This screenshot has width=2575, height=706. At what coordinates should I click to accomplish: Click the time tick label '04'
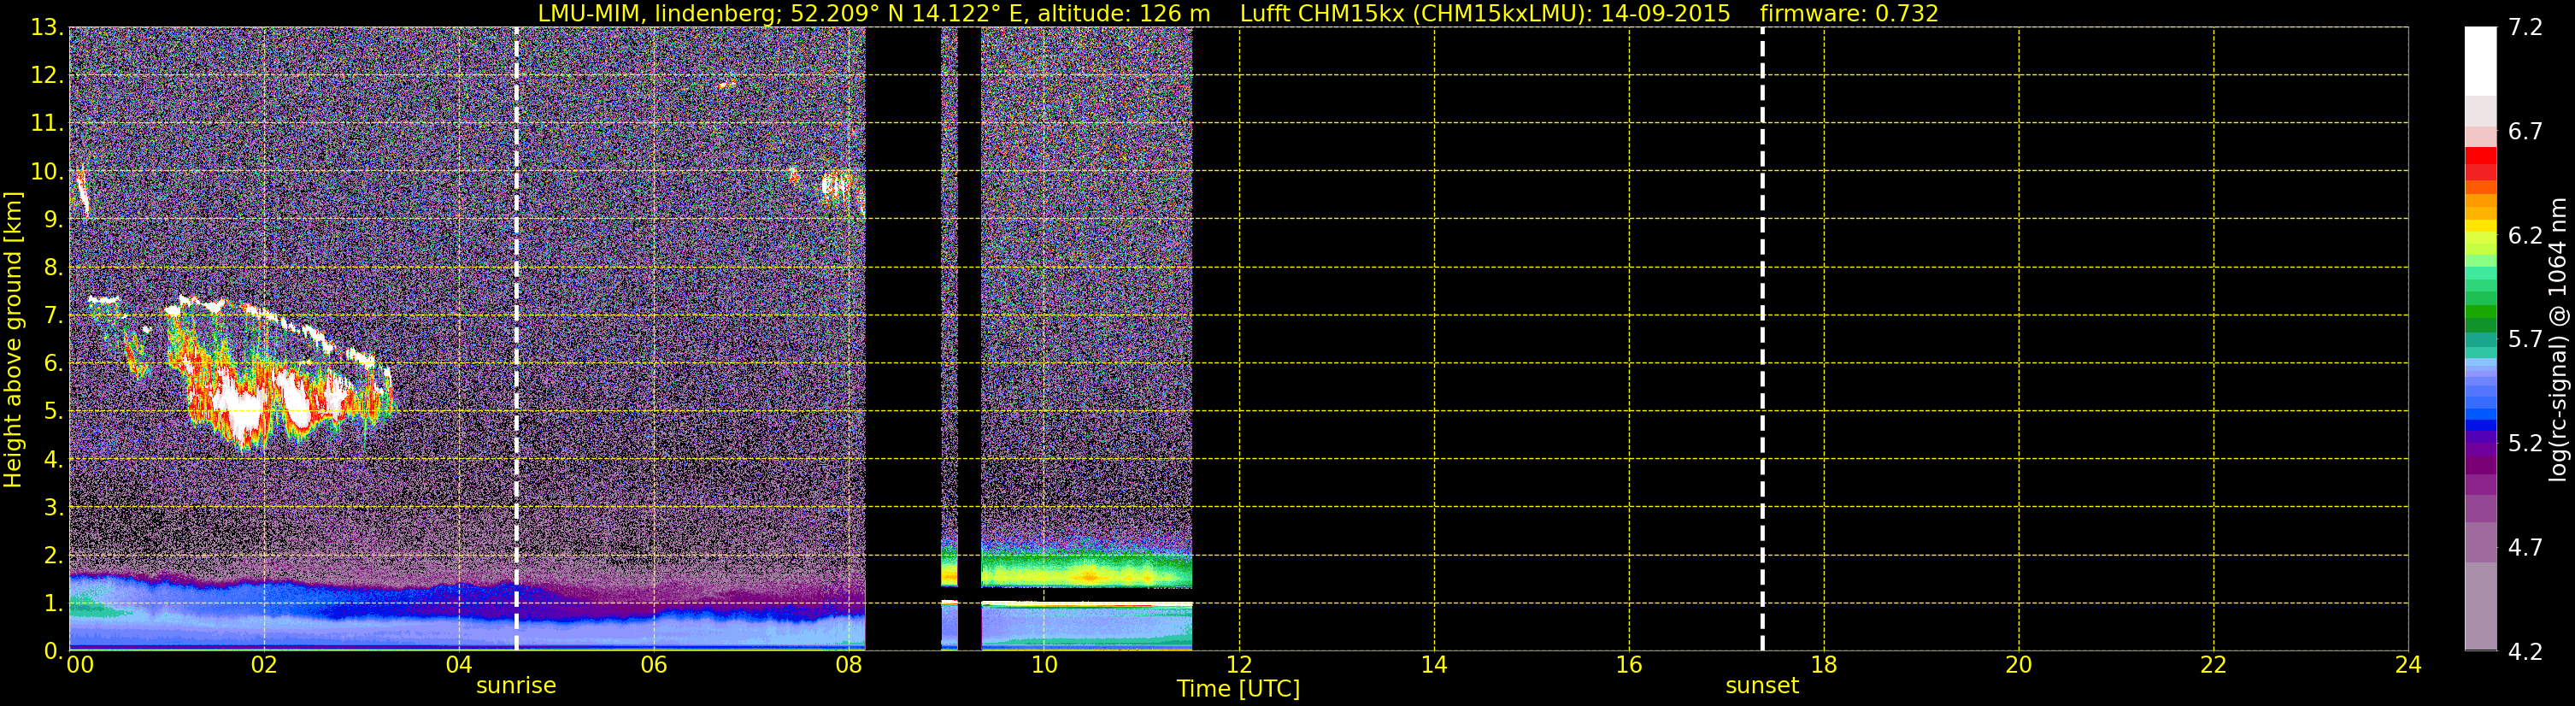click(459, 665)
